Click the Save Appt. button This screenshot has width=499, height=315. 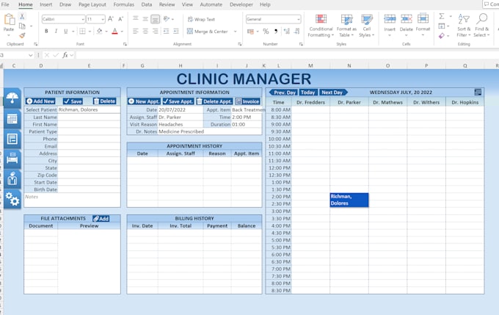178,101
